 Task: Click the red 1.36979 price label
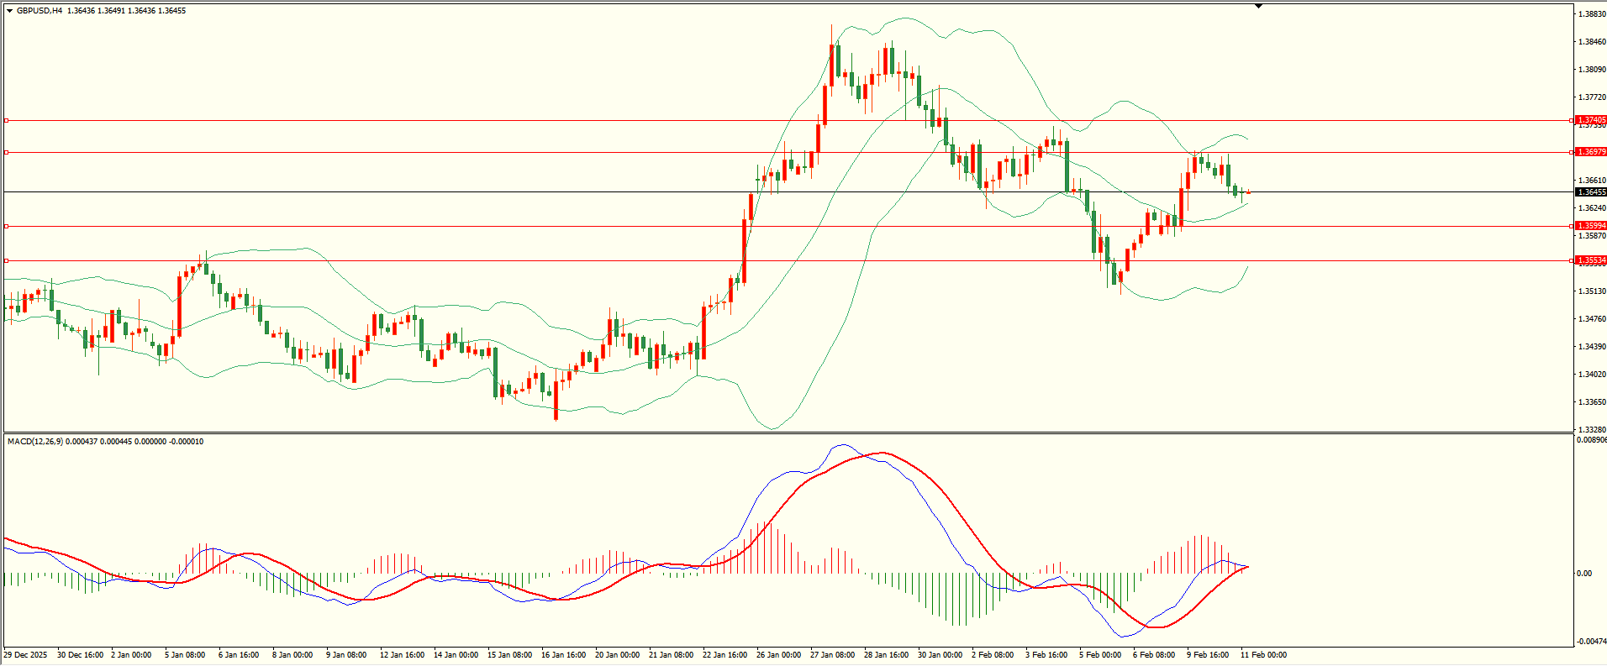1590,152
